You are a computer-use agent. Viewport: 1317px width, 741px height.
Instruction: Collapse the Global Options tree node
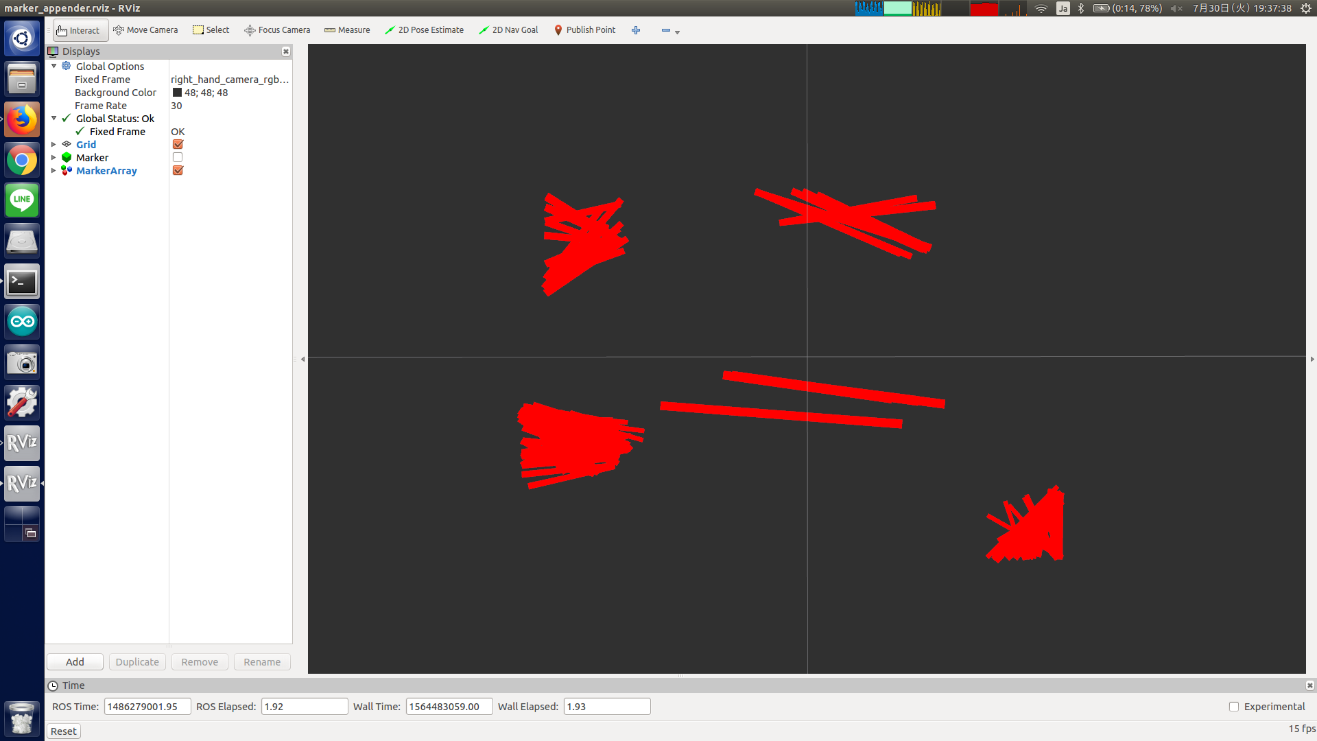54,66
